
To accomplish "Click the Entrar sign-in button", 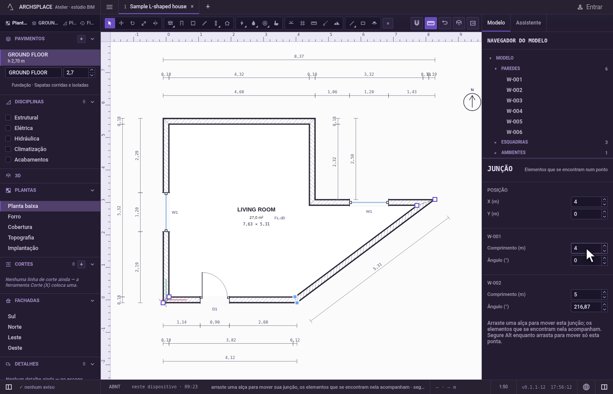I will coord(590,7).
